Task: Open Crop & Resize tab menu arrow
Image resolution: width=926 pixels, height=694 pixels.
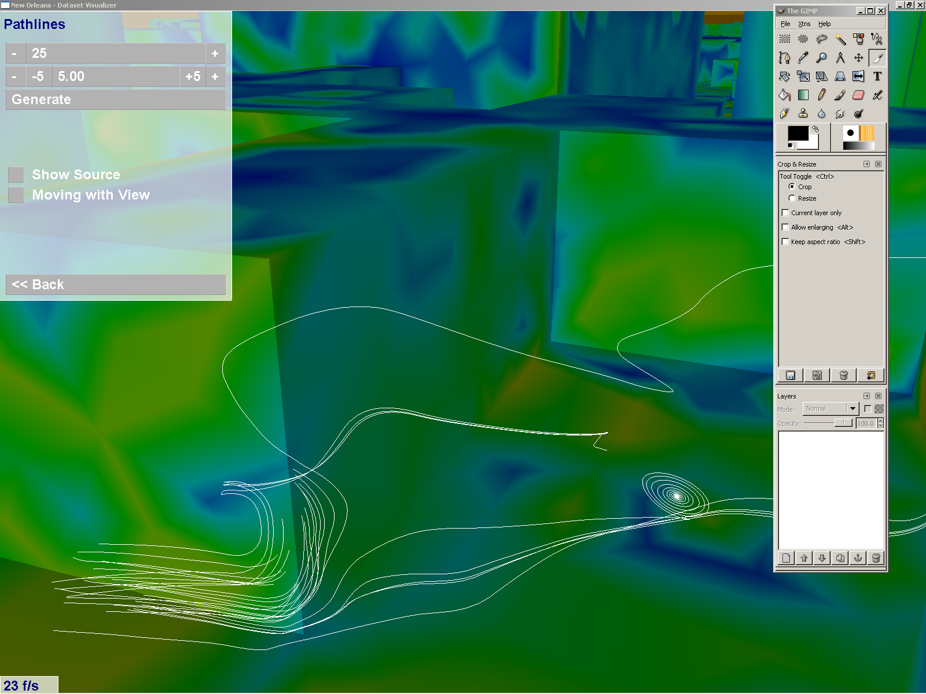Action: click(866, 164)
